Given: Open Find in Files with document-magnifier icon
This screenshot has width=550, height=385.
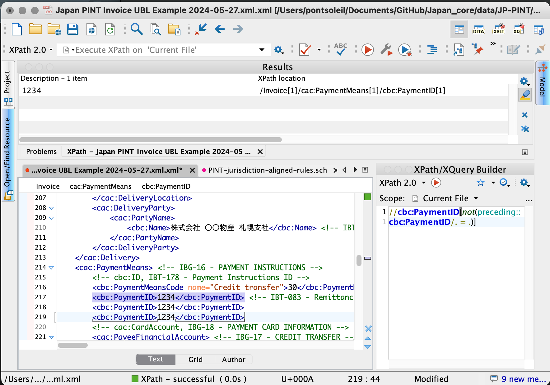Looking at the screenshot, I should tap(156, 29).
